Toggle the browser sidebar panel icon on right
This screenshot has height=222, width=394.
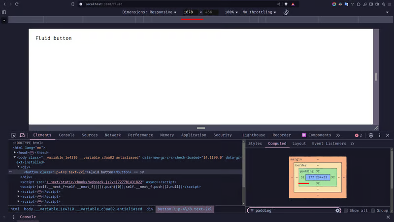pyautogui.click(x=371, y=4)
